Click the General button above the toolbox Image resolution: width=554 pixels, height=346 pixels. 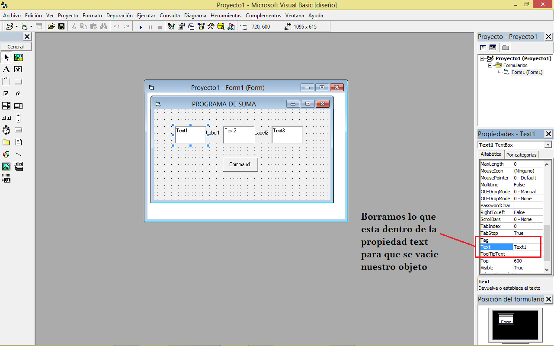pyautogui.click(x=17, y=46)
